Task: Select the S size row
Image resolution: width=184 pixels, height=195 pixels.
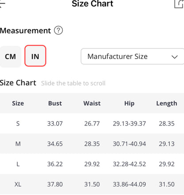Action: [x=92, y=123]
